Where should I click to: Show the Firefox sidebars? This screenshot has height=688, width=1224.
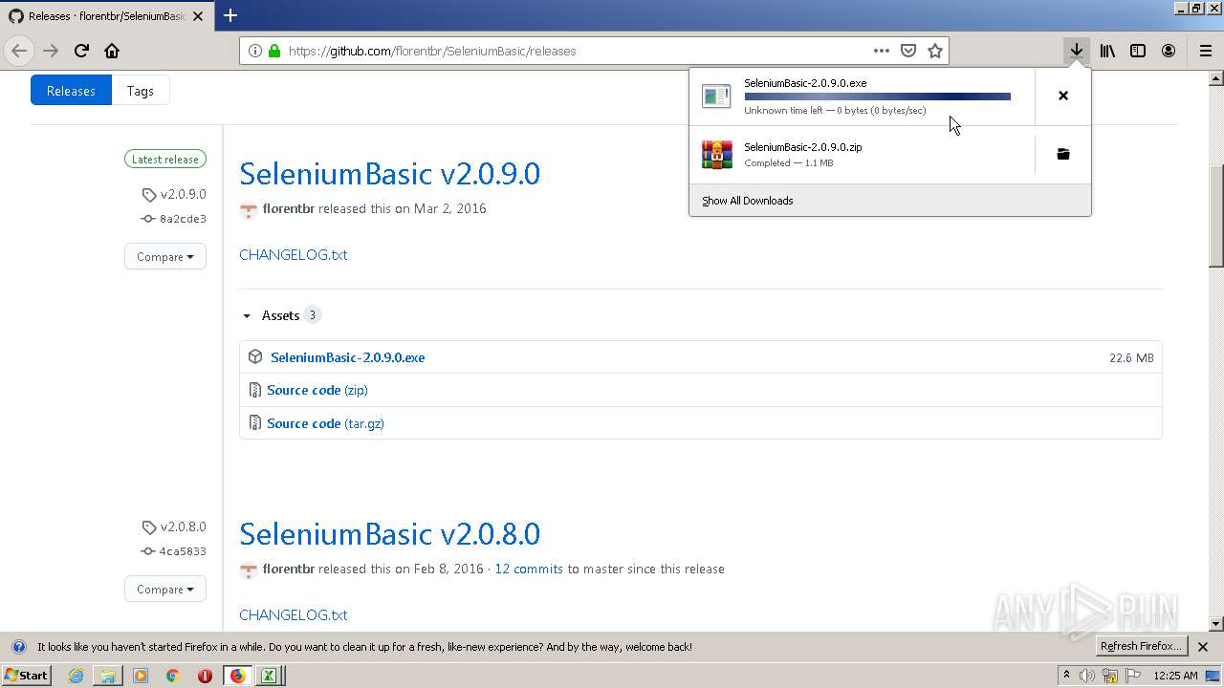coord(1138,51)
